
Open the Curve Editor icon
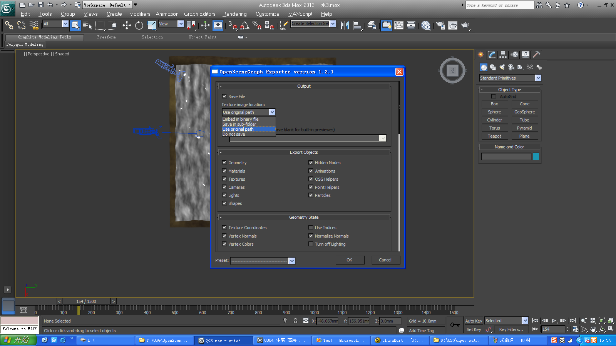click(399, 25)
